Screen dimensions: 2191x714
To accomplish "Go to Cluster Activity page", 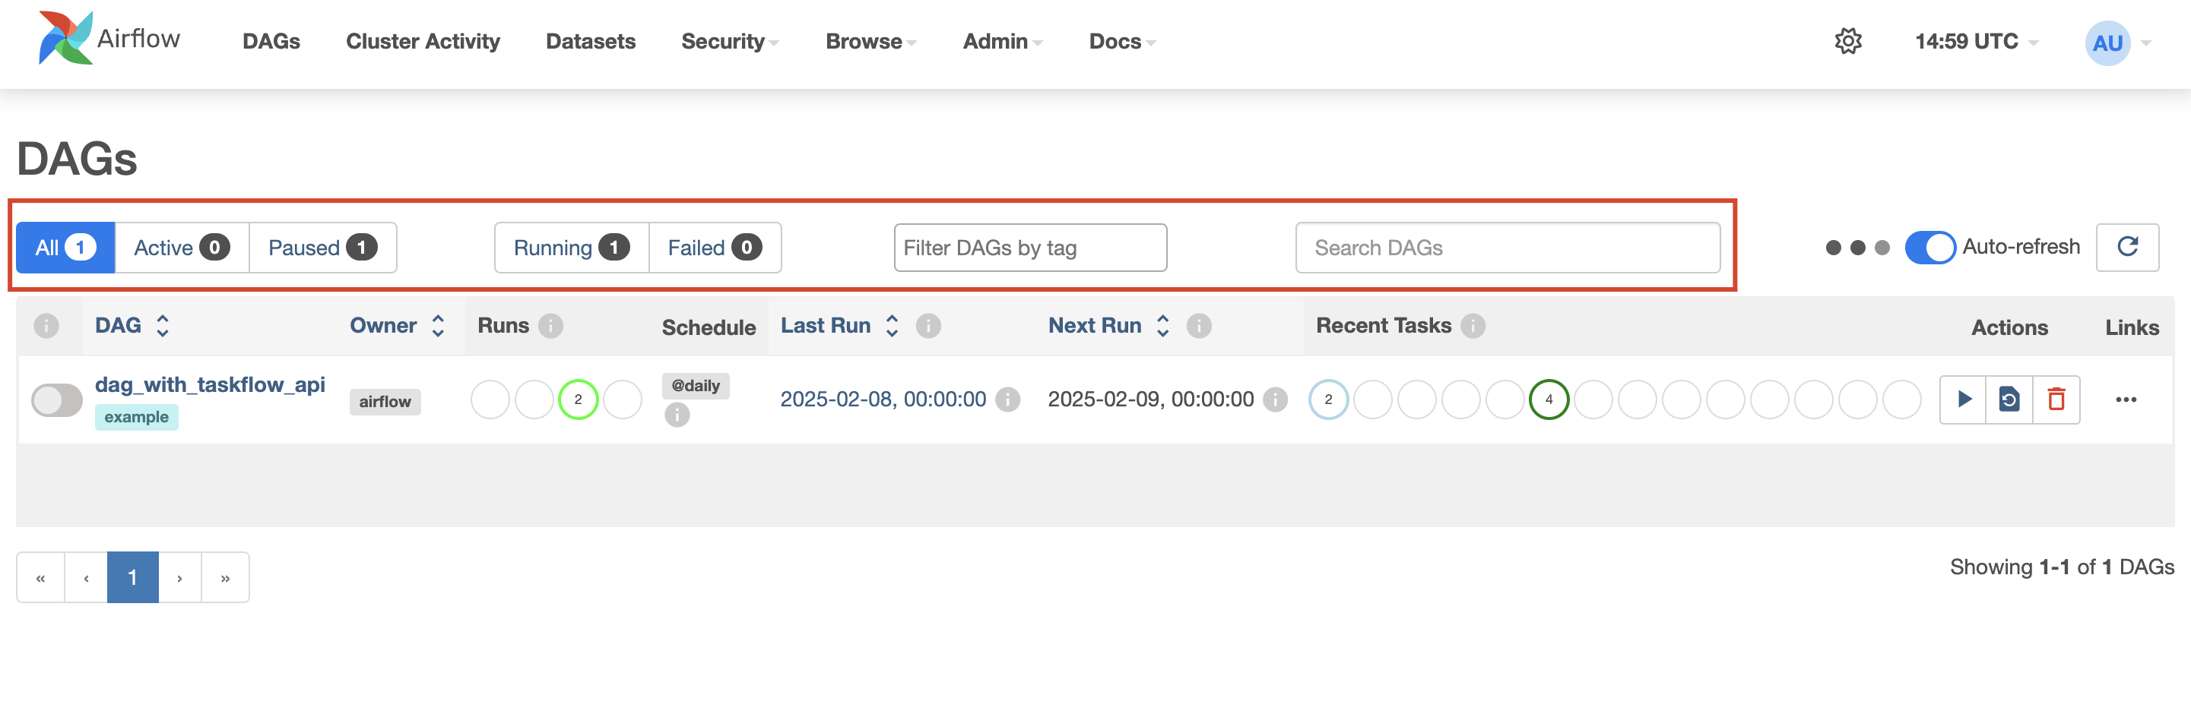I will pos(423,41).
